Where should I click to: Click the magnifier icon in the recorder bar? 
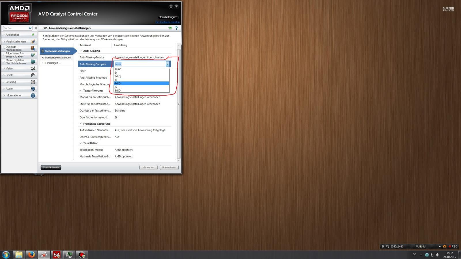[x=388, y=246]
